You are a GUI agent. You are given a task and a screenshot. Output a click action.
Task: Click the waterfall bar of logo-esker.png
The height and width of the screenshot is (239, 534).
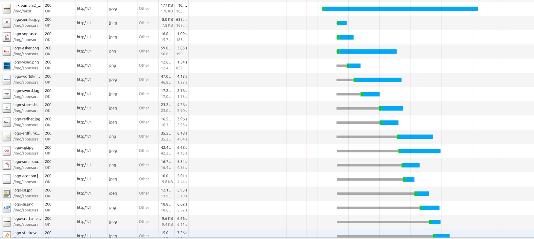point(367,52)
